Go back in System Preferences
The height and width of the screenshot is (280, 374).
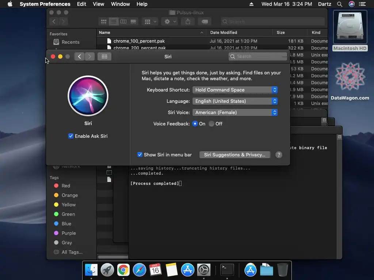click(79, 57)
